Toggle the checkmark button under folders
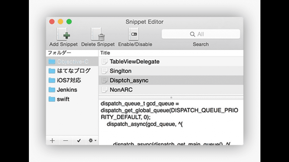Viewport: 289px width, 162px height. [79, 141]
